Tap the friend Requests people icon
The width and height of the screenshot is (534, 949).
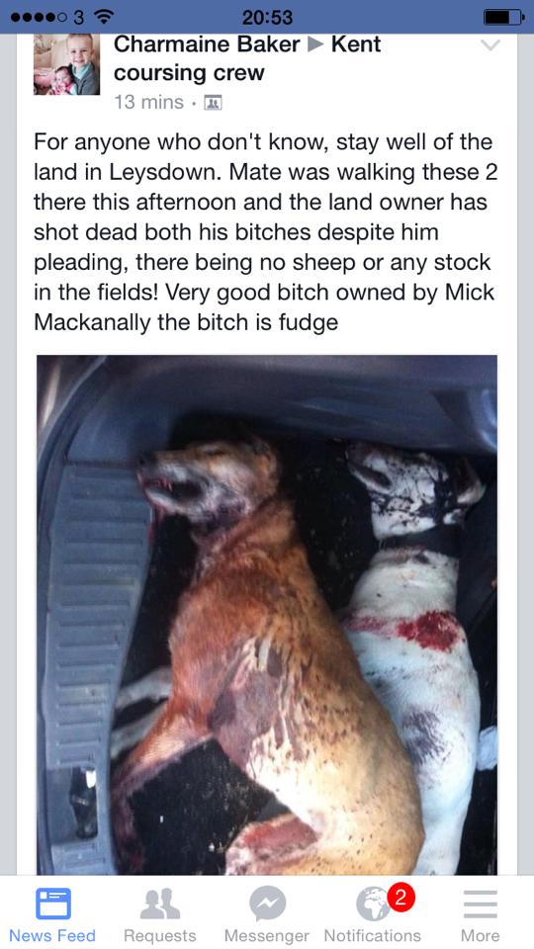pos(160,905)
